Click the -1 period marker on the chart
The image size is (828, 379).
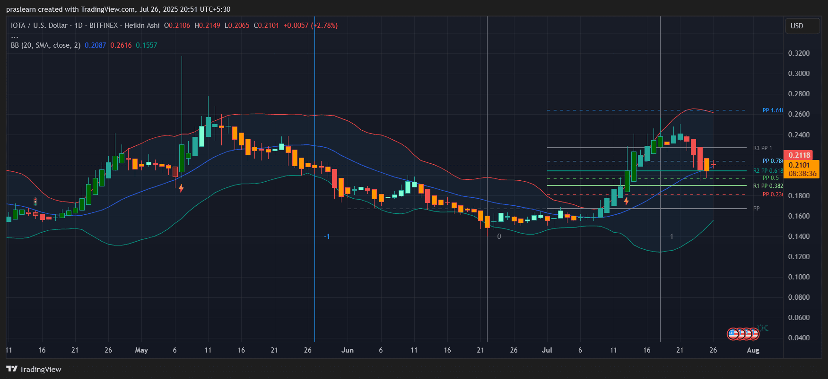coord(327,236)
